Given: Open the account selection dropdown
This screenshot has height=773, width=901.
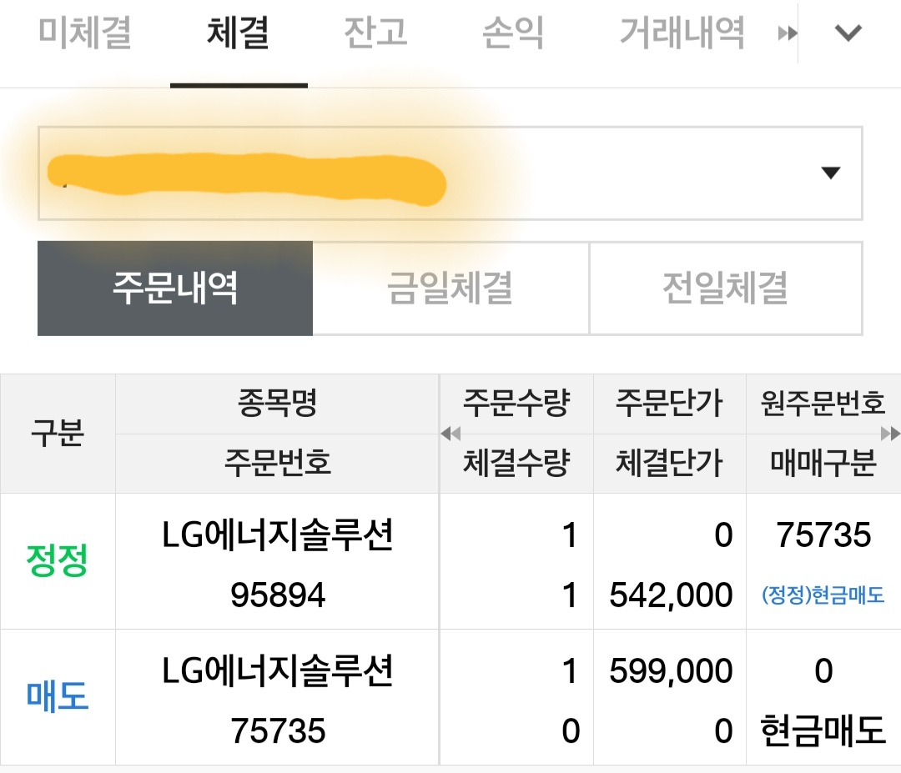Looking at the screenshot, I should click(450, 173).
